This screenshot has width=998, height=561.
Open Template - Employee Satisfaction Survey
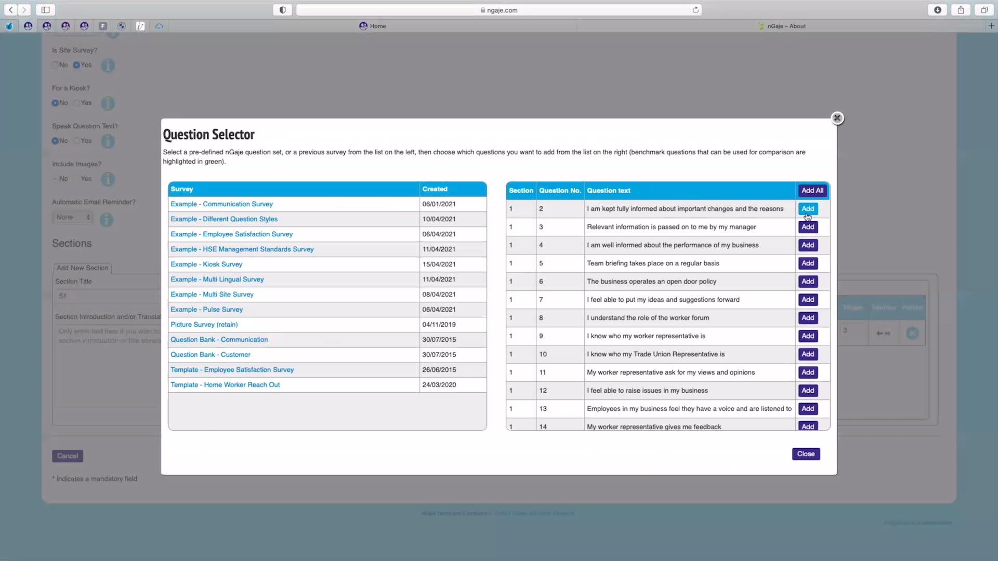tap(232, 370)
